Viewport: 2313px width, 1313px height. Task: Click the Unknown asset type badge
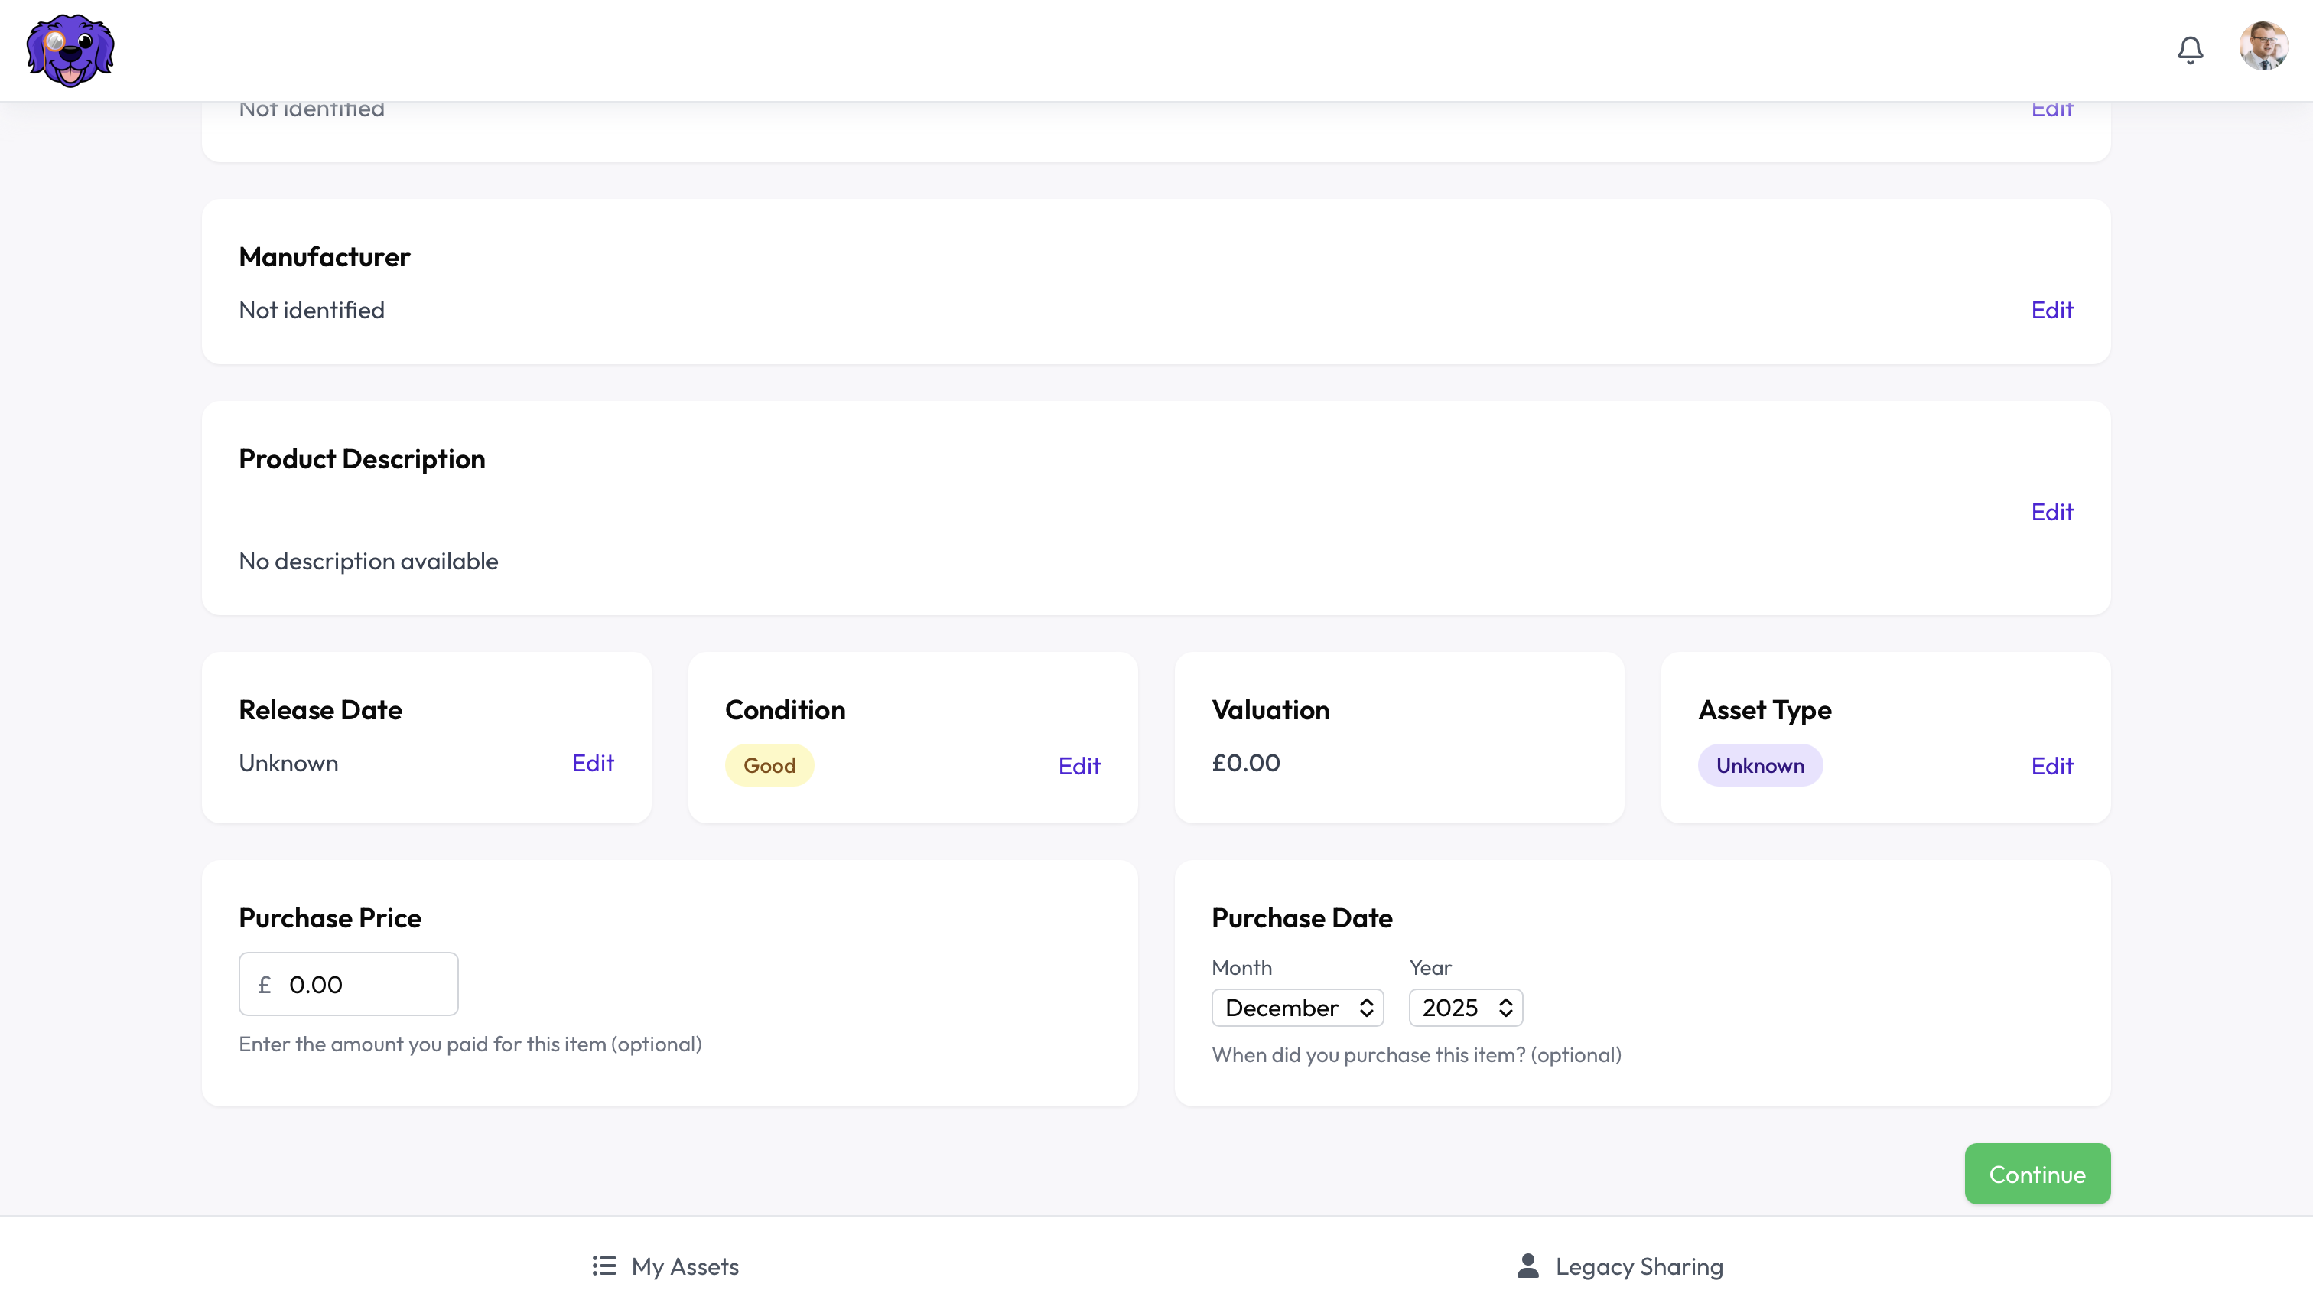point(1761,764)
